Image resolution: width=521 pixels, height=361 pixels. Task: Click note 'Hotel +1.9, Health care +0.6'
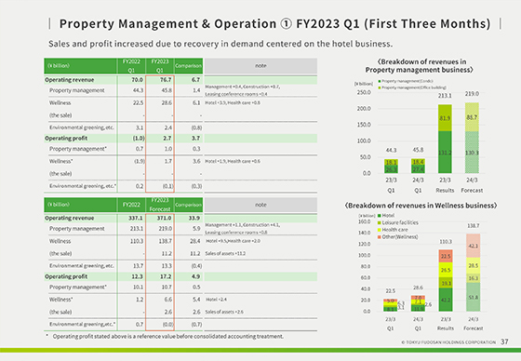[233, 161]
